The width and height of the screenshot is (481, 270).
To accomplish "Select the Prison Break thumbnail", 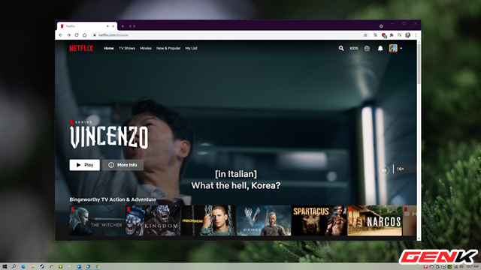I will click(x=208, y=220).
